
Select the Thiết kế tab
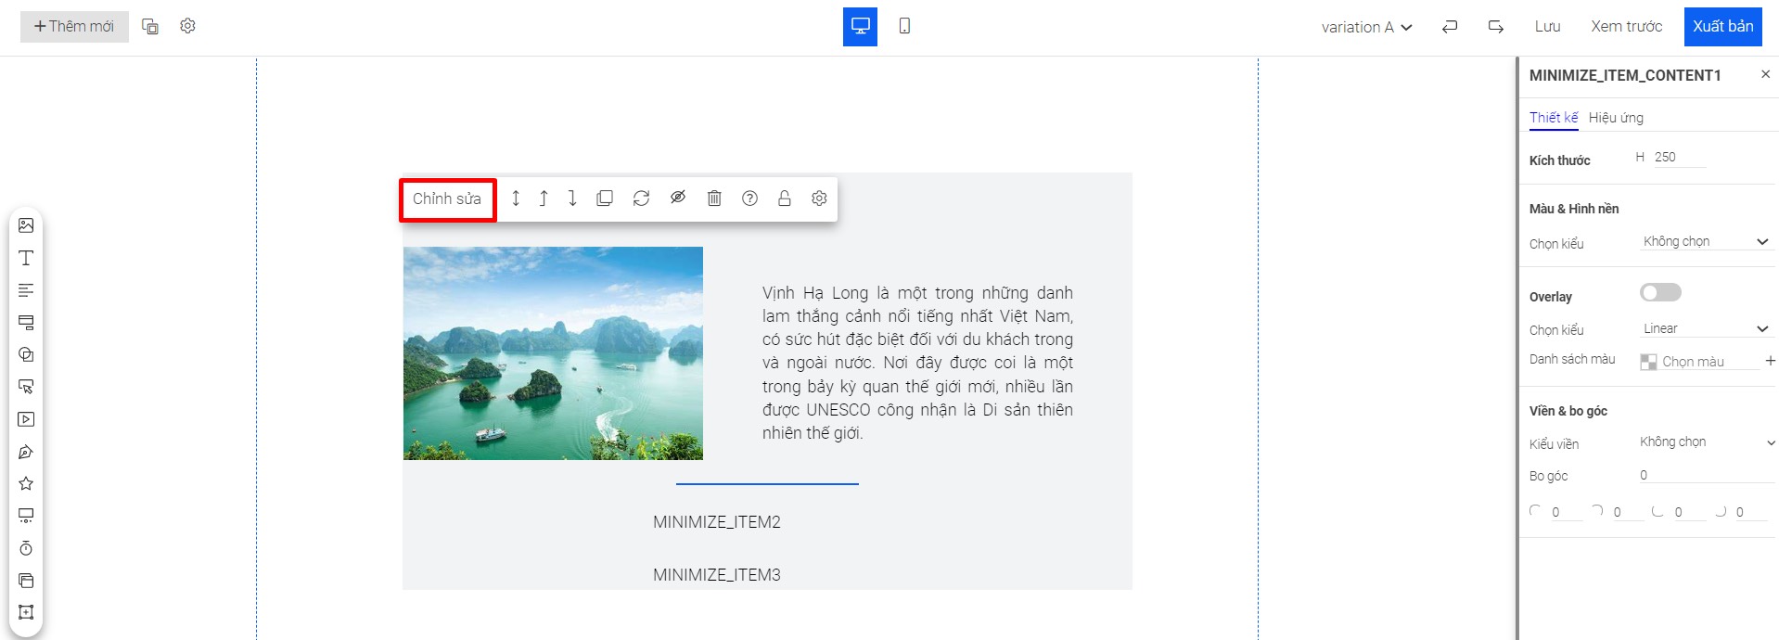point(1553,118)
